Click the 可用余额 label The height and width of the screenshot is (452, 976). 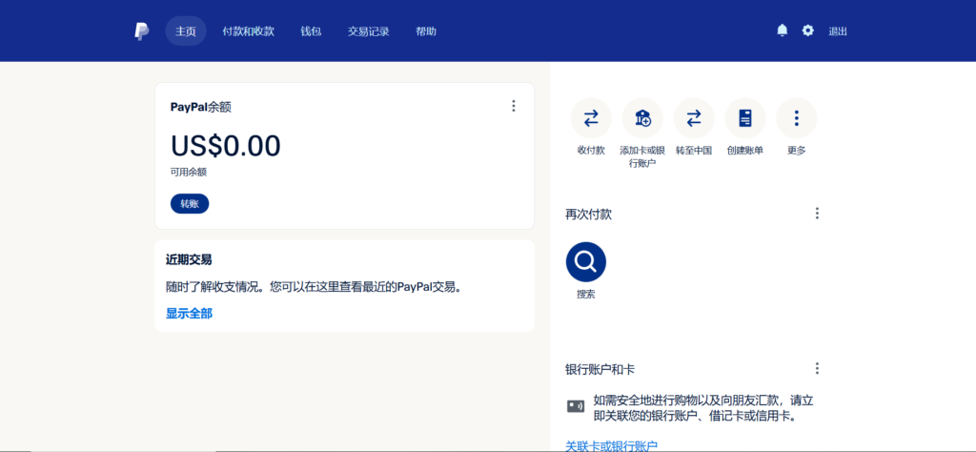[x=189, y=172]
